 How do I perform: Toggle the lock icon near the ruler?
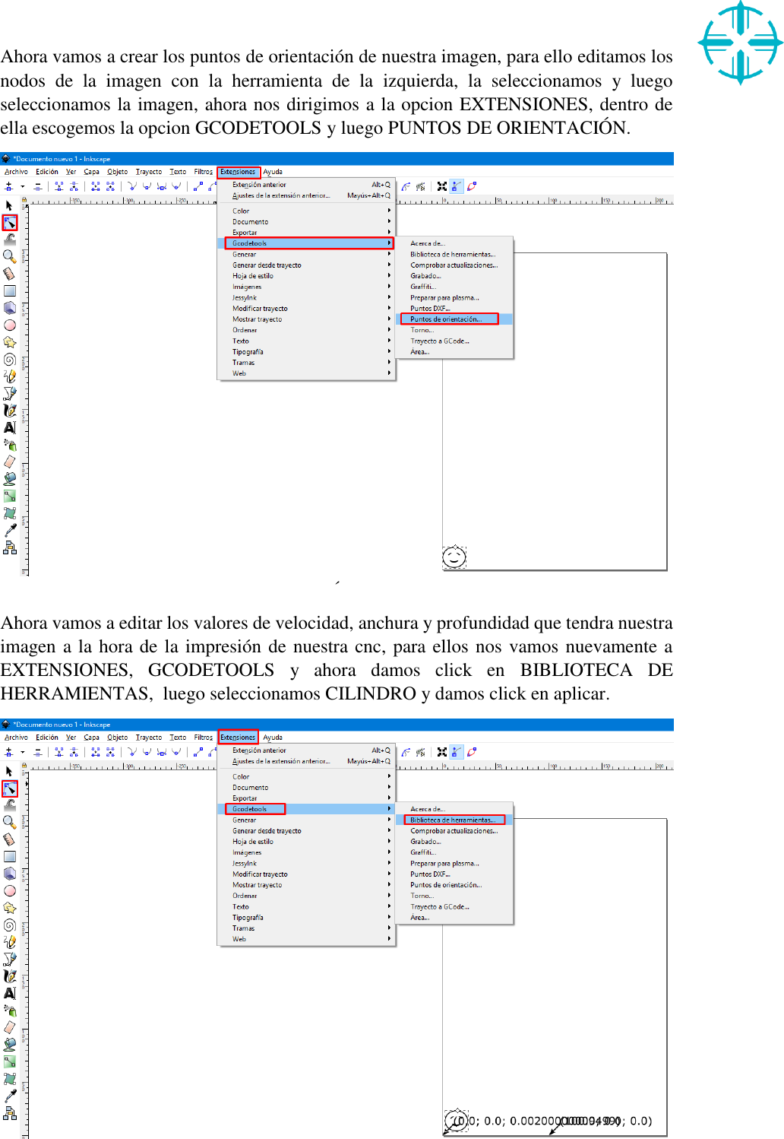(x=24, y=198)
